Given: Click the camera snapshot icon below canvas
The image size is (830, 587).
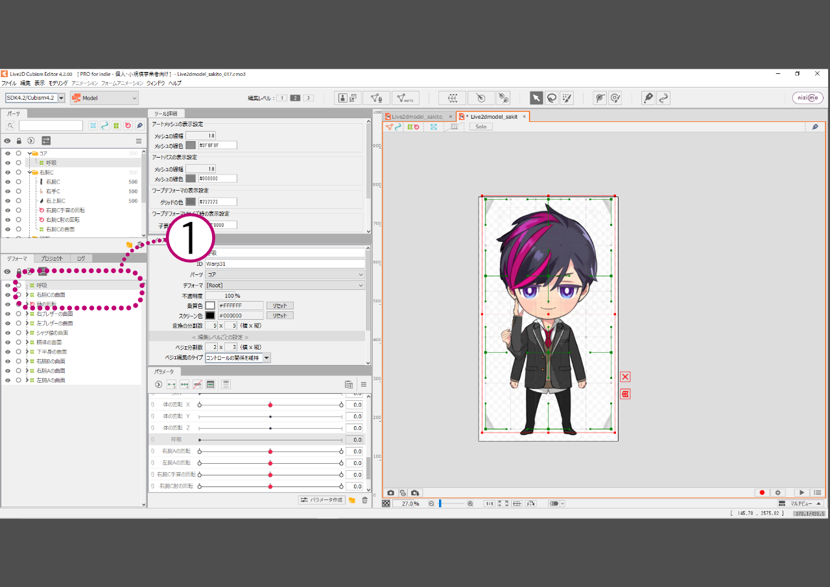Looking at the screenshot, I should click(x=390, y=493).
